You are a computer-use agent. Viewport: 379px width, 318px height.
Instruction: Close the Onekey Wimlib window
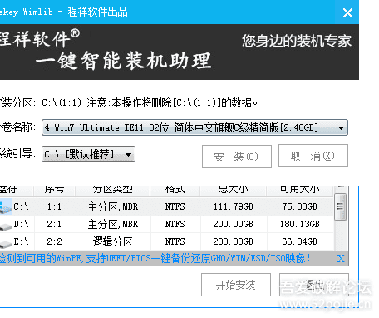(x=347, y=12)
